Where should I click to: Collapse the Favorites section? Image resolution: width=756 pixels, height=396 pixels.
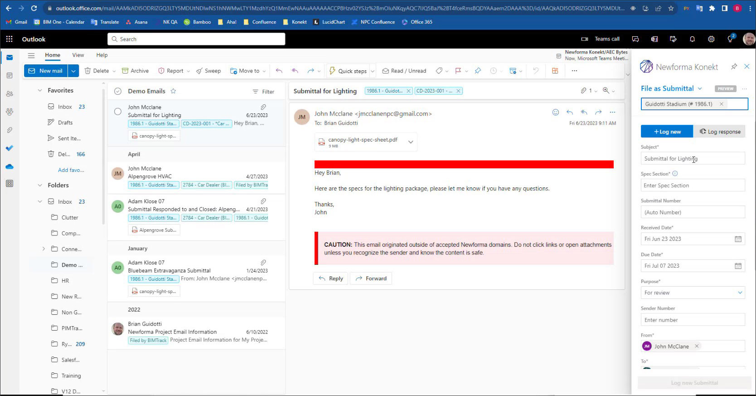click(x=40, y=90)
